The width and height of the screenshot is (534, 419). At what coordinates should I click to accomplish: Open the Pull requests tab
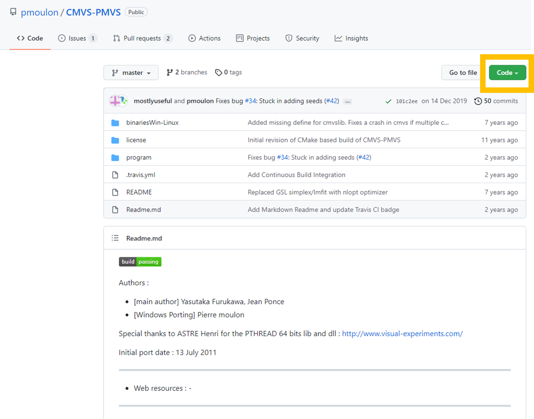tap(143, 38)
